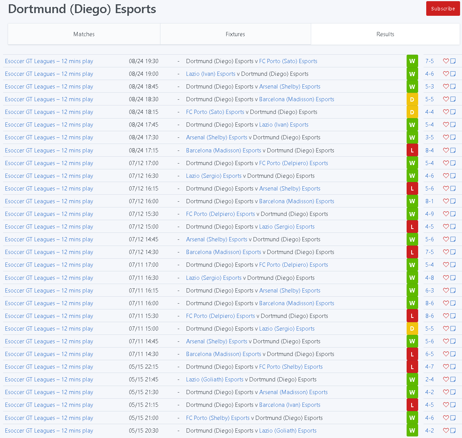Click Esoccer GT Leagues link on 07/12 16:00 row

tap(49, 201)
